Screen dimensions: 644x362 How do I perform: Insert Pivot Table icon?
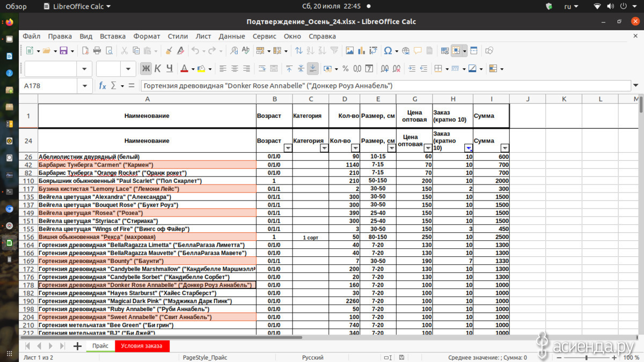tap(373, 51)
